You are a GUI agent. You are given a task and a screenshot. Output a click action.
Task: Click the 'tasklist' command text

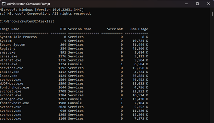point(47,21)
